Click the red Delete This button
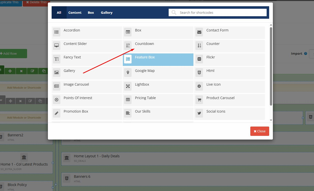314x191 pixels. click(x=36, y=2)
